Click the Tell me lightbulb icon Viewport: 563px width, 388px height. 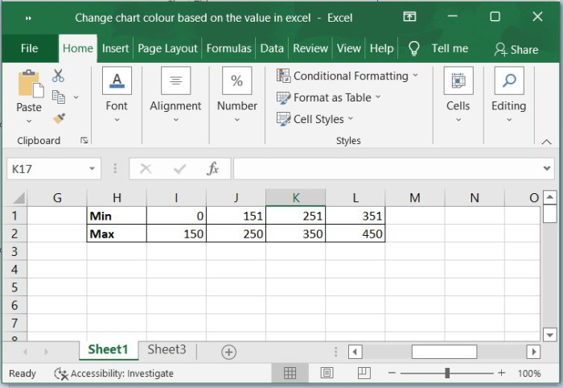point(414,48)
